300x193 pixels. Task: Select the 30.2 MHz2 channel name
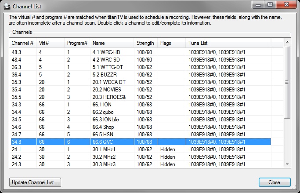[x=104, y=157]
